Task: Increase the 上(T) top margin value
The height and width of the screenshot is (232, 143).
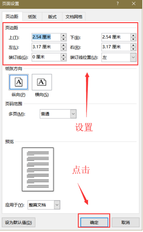Action: pyautogui.click(x=64, y=36)
